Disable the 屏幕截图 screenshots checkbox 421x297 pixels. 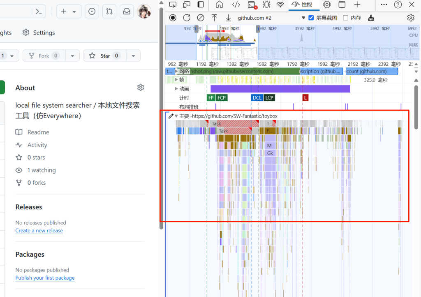(x=311, y=18)
